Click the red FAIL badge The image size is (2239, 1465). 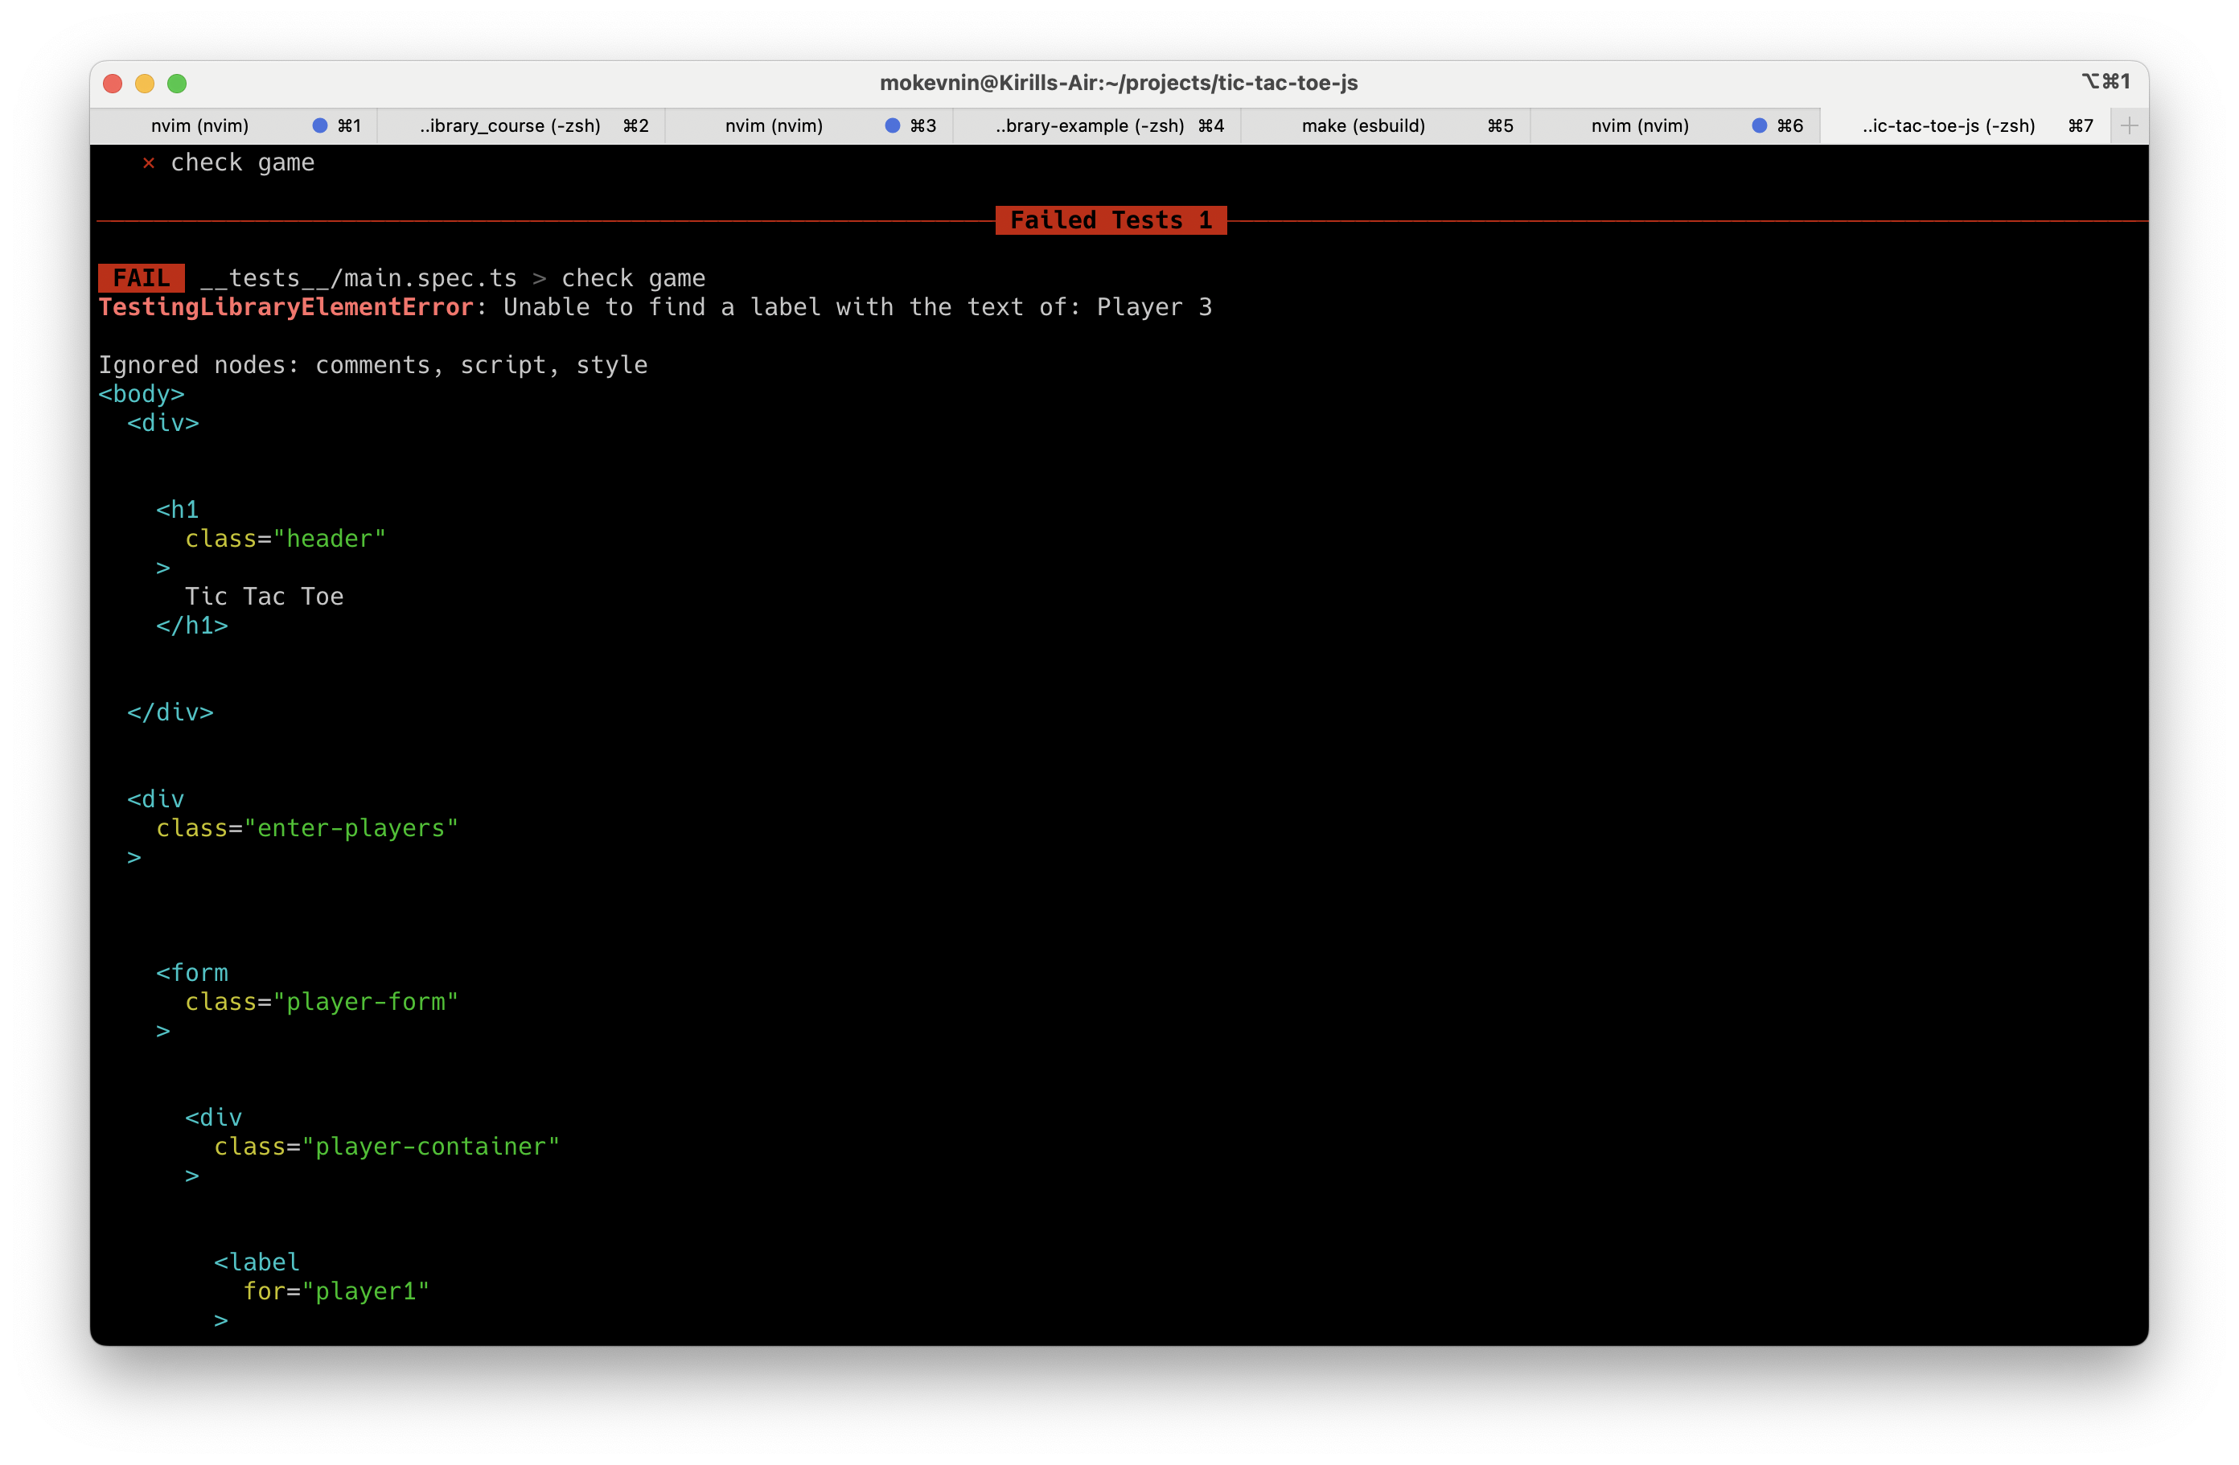click(141, 278)
